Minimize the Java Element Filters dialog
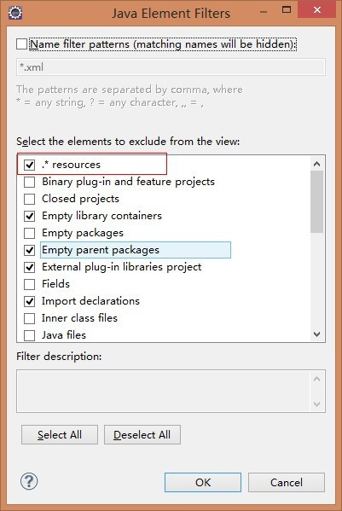 point(264,12)
